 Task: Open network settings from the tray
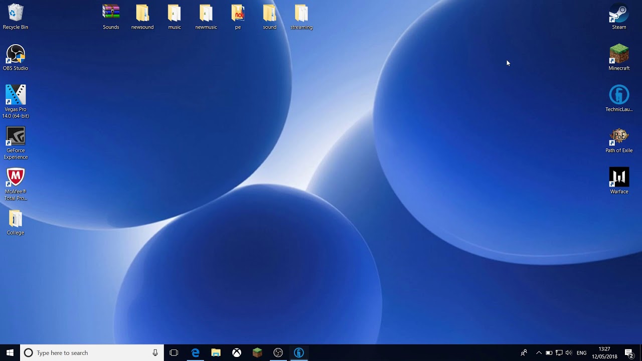point(559,353)
